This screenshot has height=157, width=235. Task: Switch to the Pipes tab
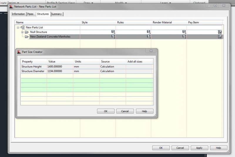[30, 14]
